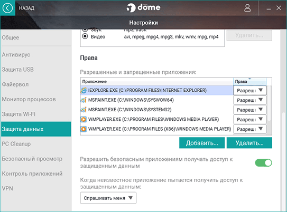
Task: Toggle safe applications access switch
Action: [263, 163]
